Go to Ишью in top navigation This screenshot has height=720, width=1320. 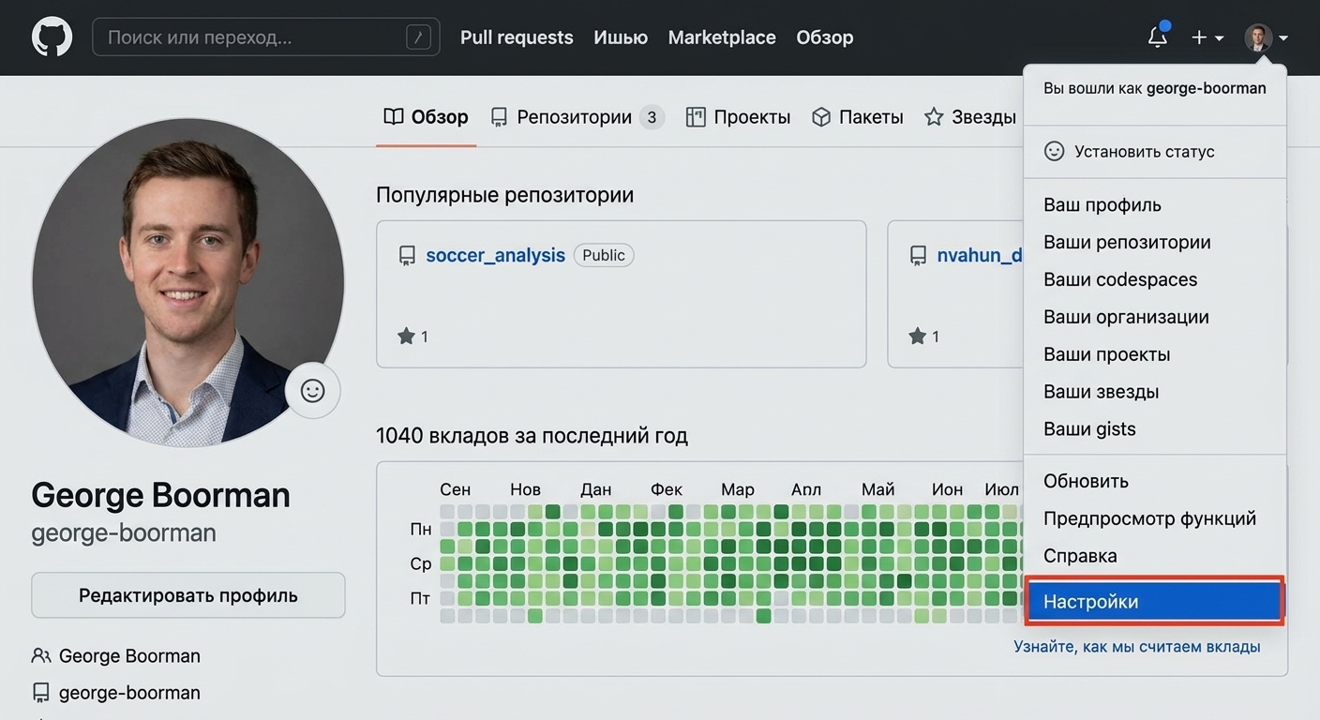(621, 37)
